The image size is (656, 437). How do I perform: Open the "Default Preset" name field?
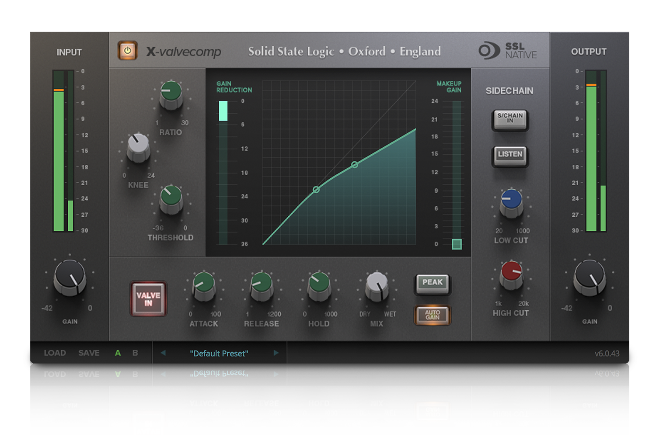(x=220, y=353)
